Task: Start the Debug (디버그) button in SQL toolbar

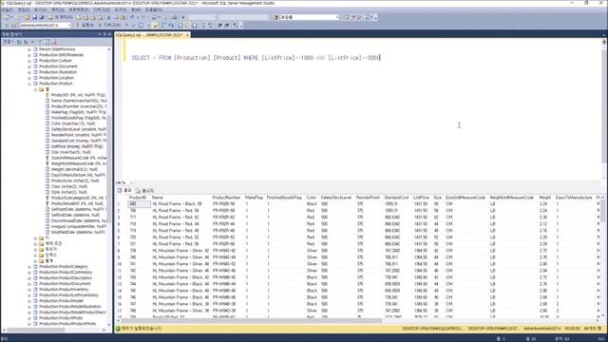Action: tap(109, 26)
